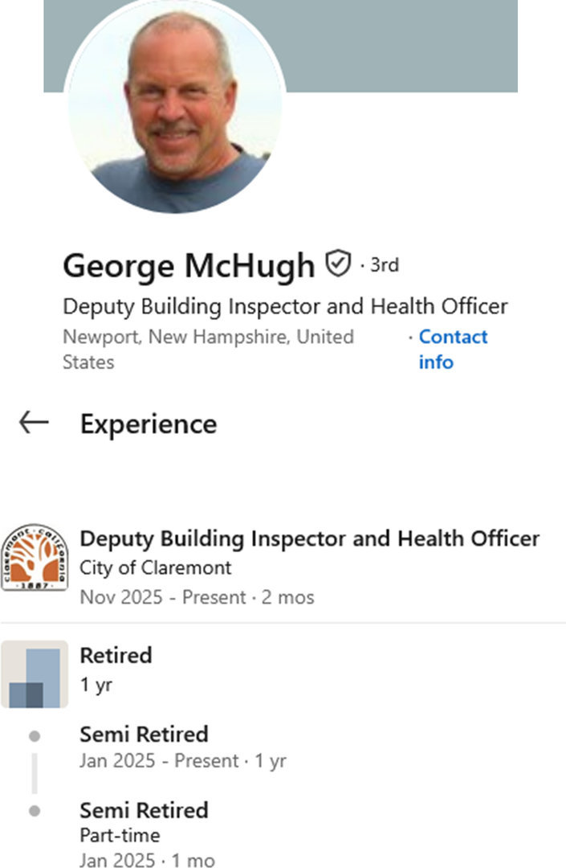Click the first Semi Retired timeline bullet
The image size is (566, 868).
click(x=34, y=735)
